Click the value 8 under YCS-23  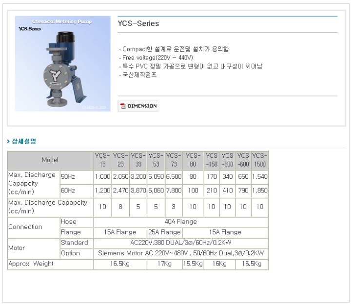[120, 207]
